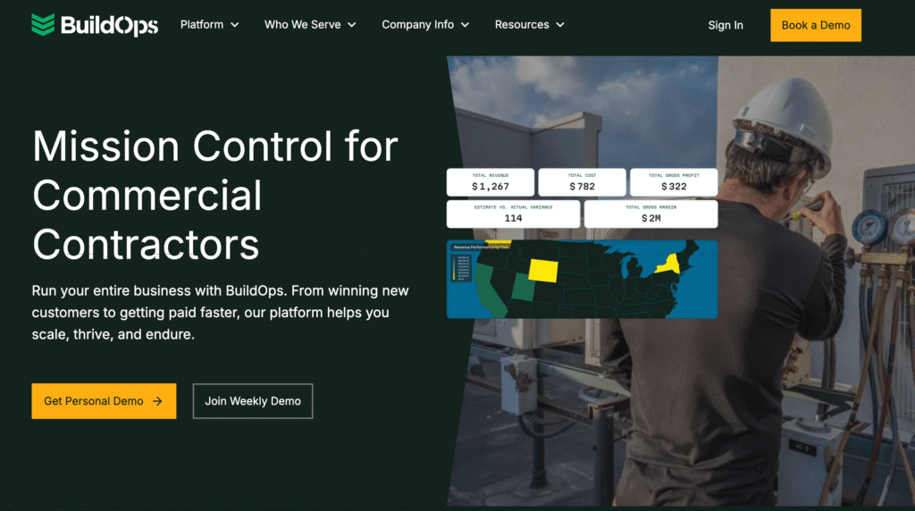Click the 'Run your entire business' paragraph
This screenshot has height=511, width=915.
(x=220, y=312)
